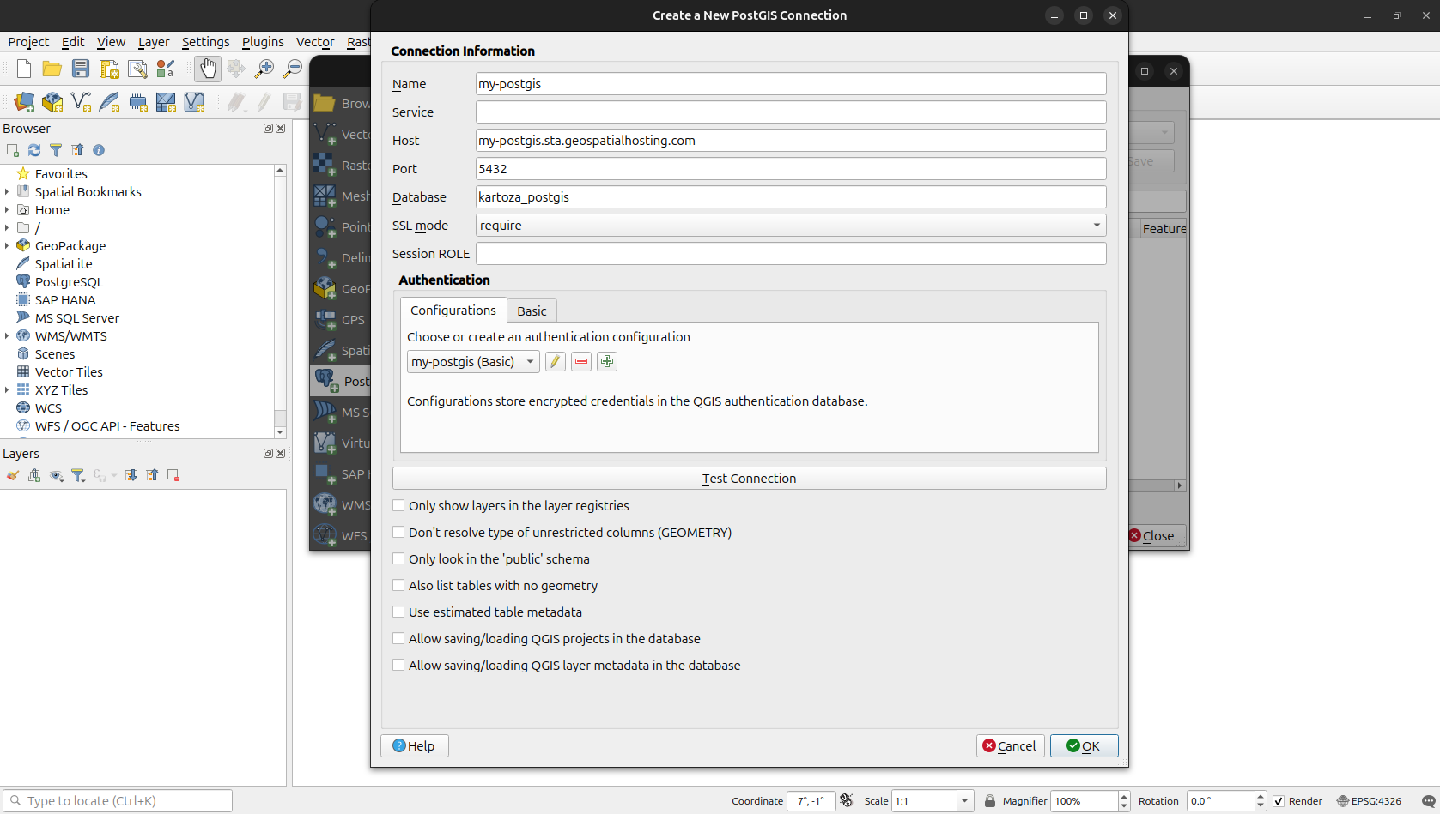Increase the Rotation value with up arrow
This screenshot has height=814, width=1440.
click(1261, 796)
